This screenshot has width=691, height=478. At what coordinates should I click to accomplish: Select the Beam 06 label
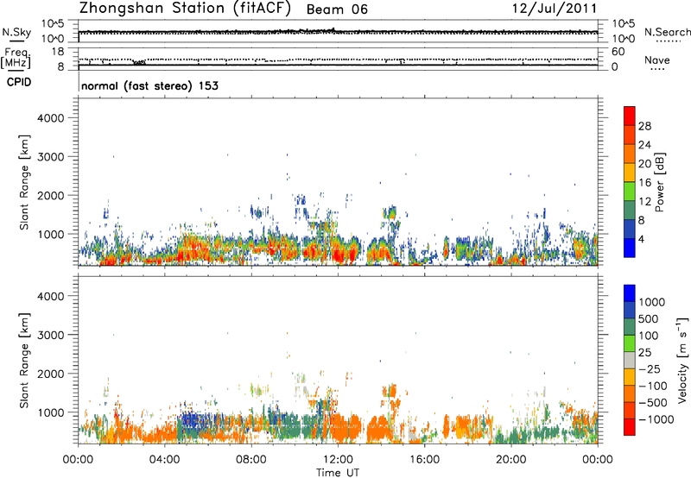(x=337, y=9)
